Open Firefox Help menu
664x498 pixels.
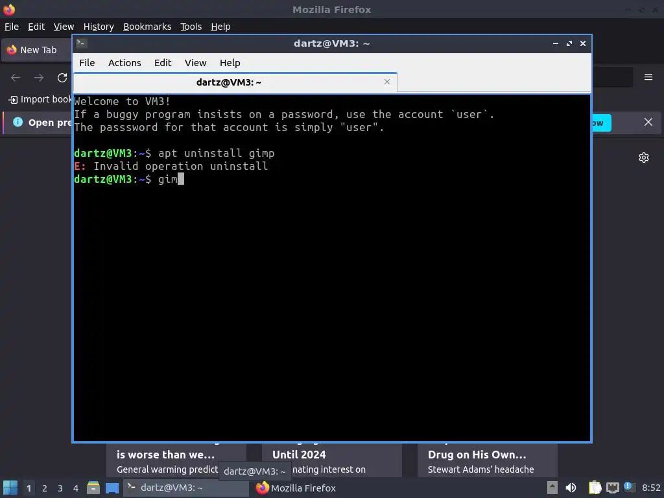pyautogui.click(x=220, y=27)
